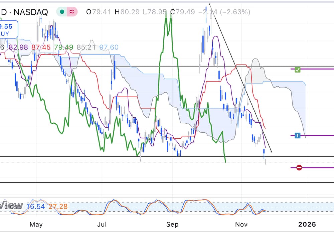Click the light blue 97.60 indicator value
The image size is (334, 234).
109,47
